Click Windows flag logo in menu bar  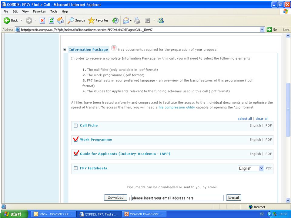click(x=286, y=11)
